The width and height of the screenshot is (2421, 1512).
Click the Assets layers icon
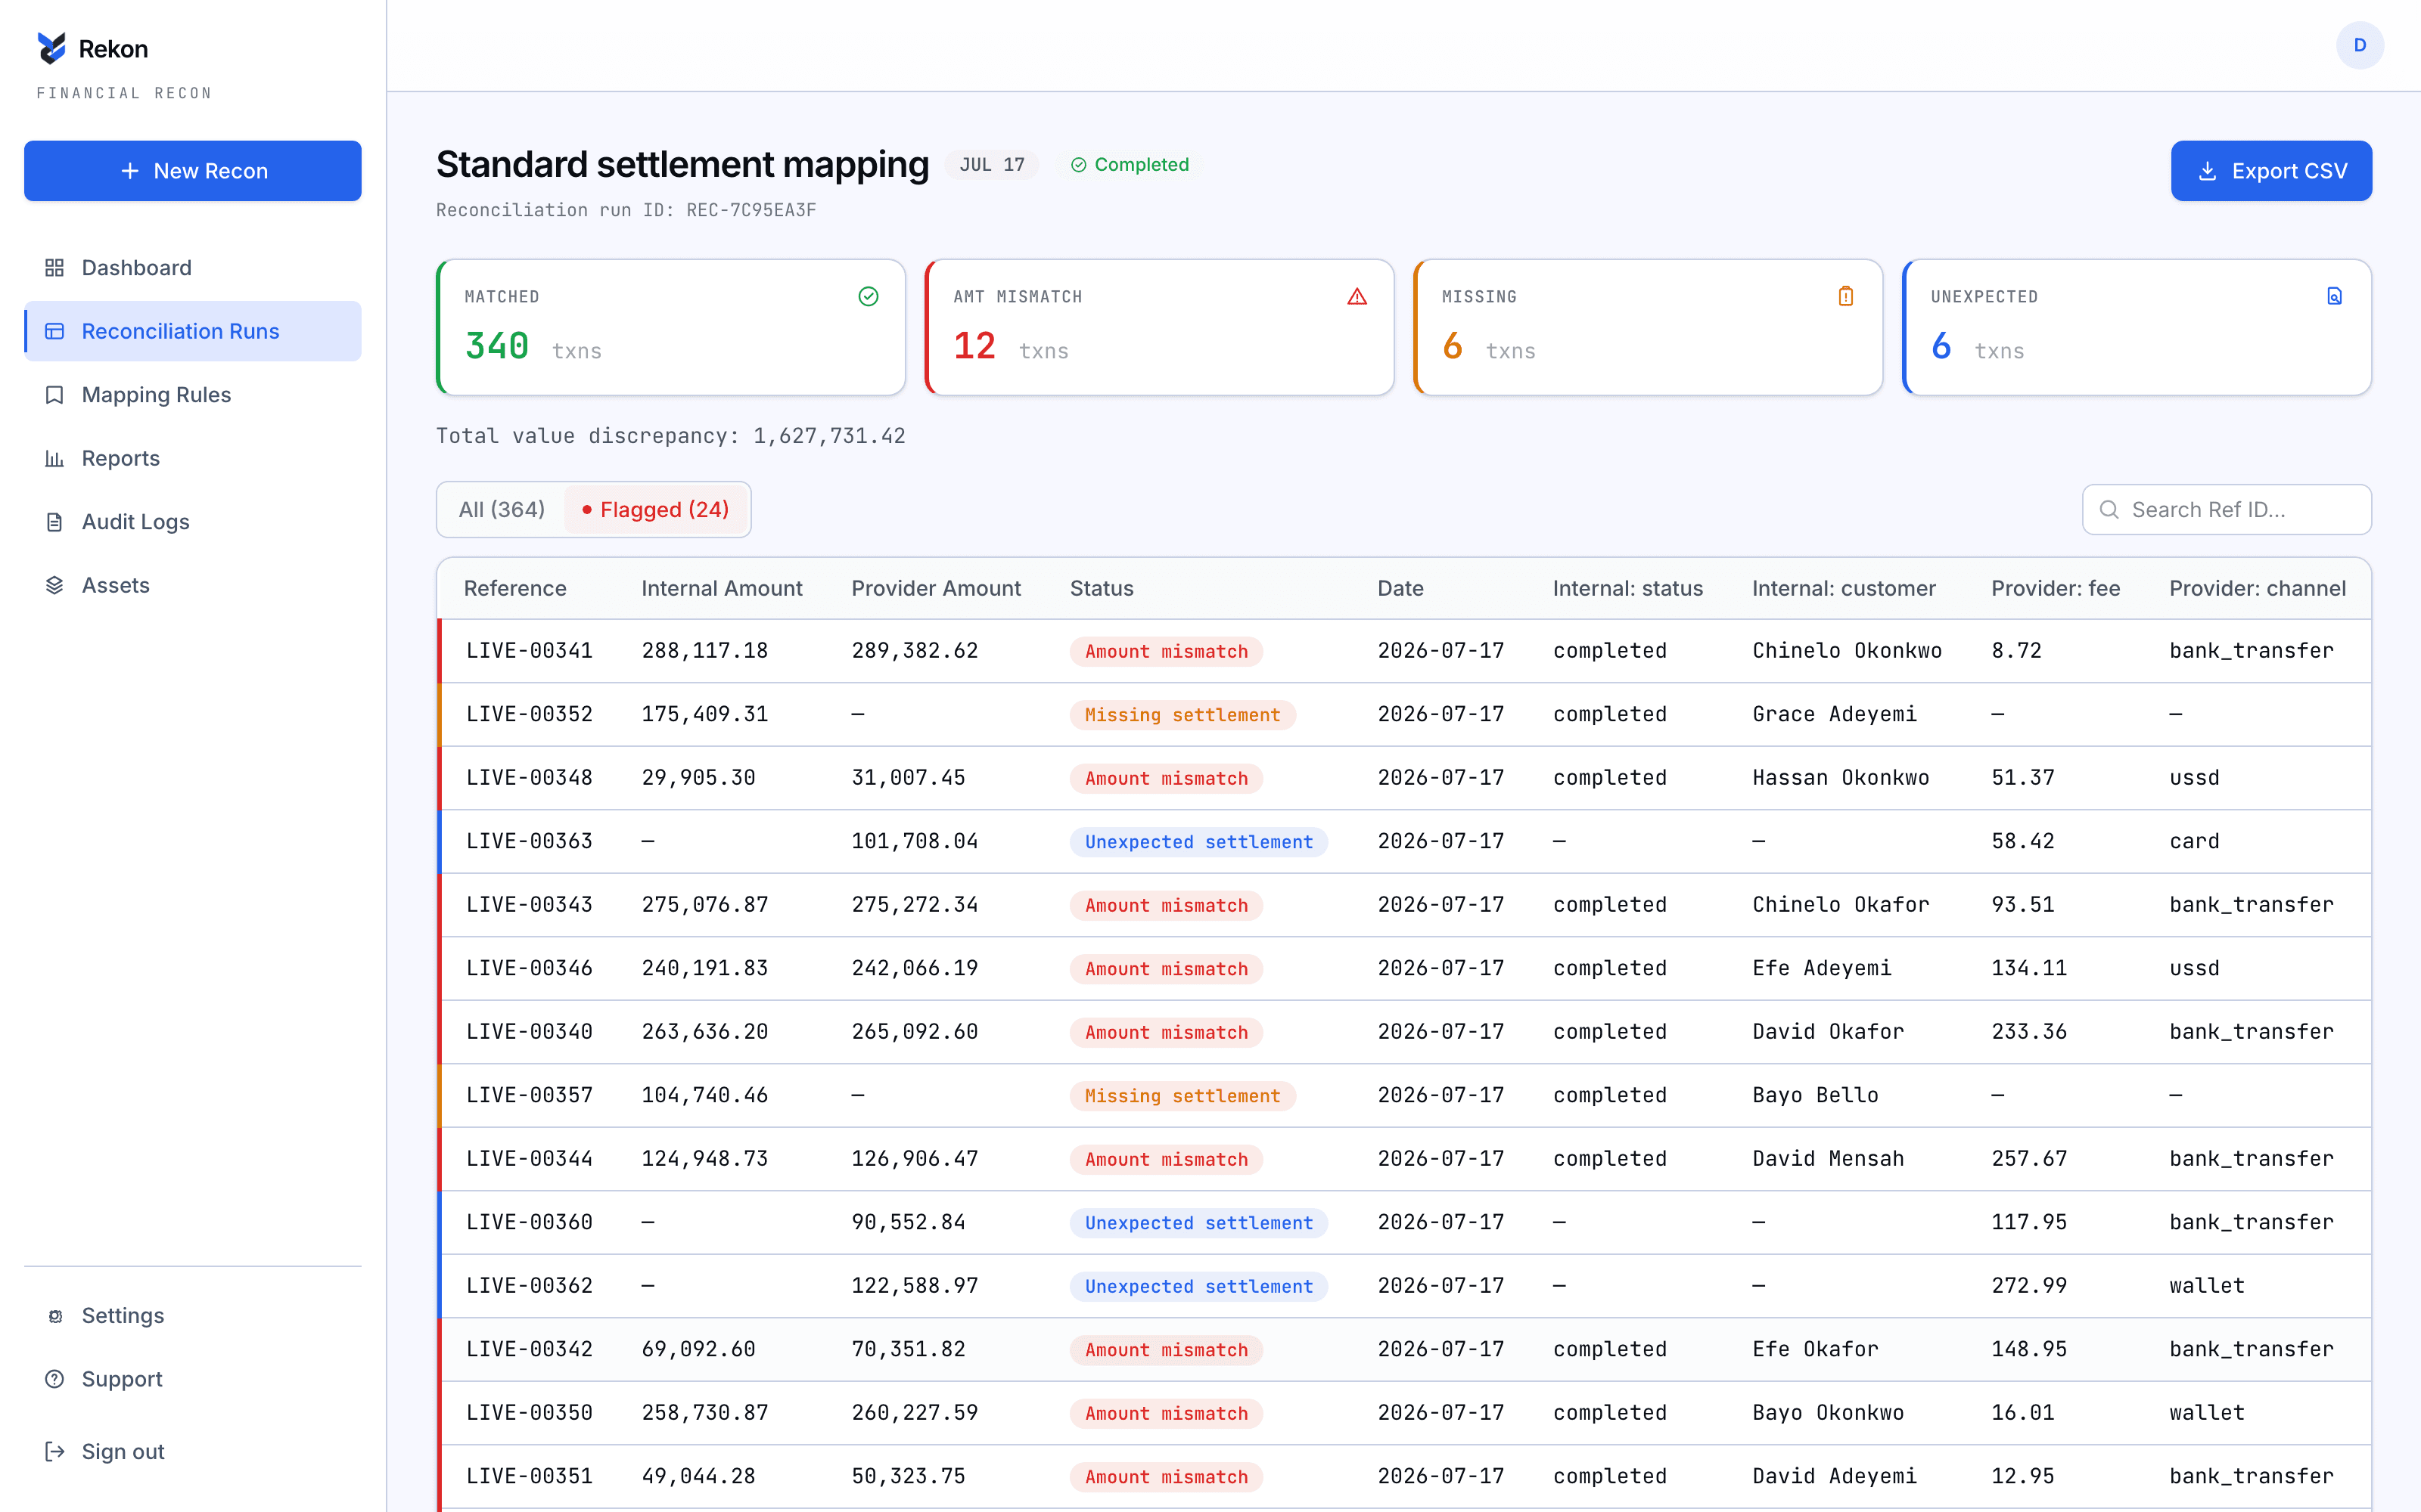tap(55, 585)
